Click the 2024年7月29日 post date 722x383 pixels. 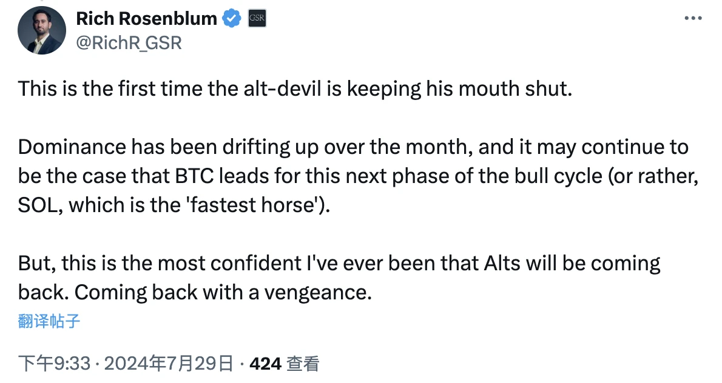[169, 364]
